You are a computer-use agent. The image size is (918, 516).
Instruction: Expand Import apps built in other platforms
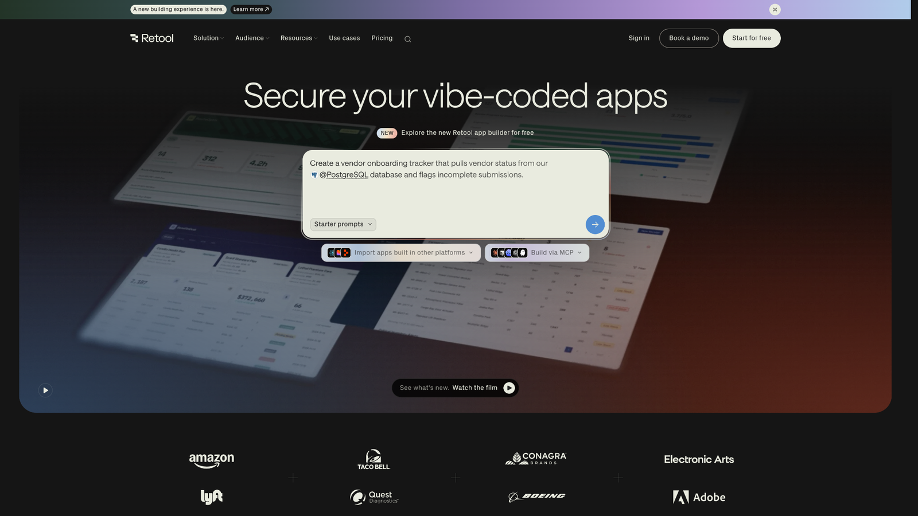pyautogui.click(x=401, y=253)
